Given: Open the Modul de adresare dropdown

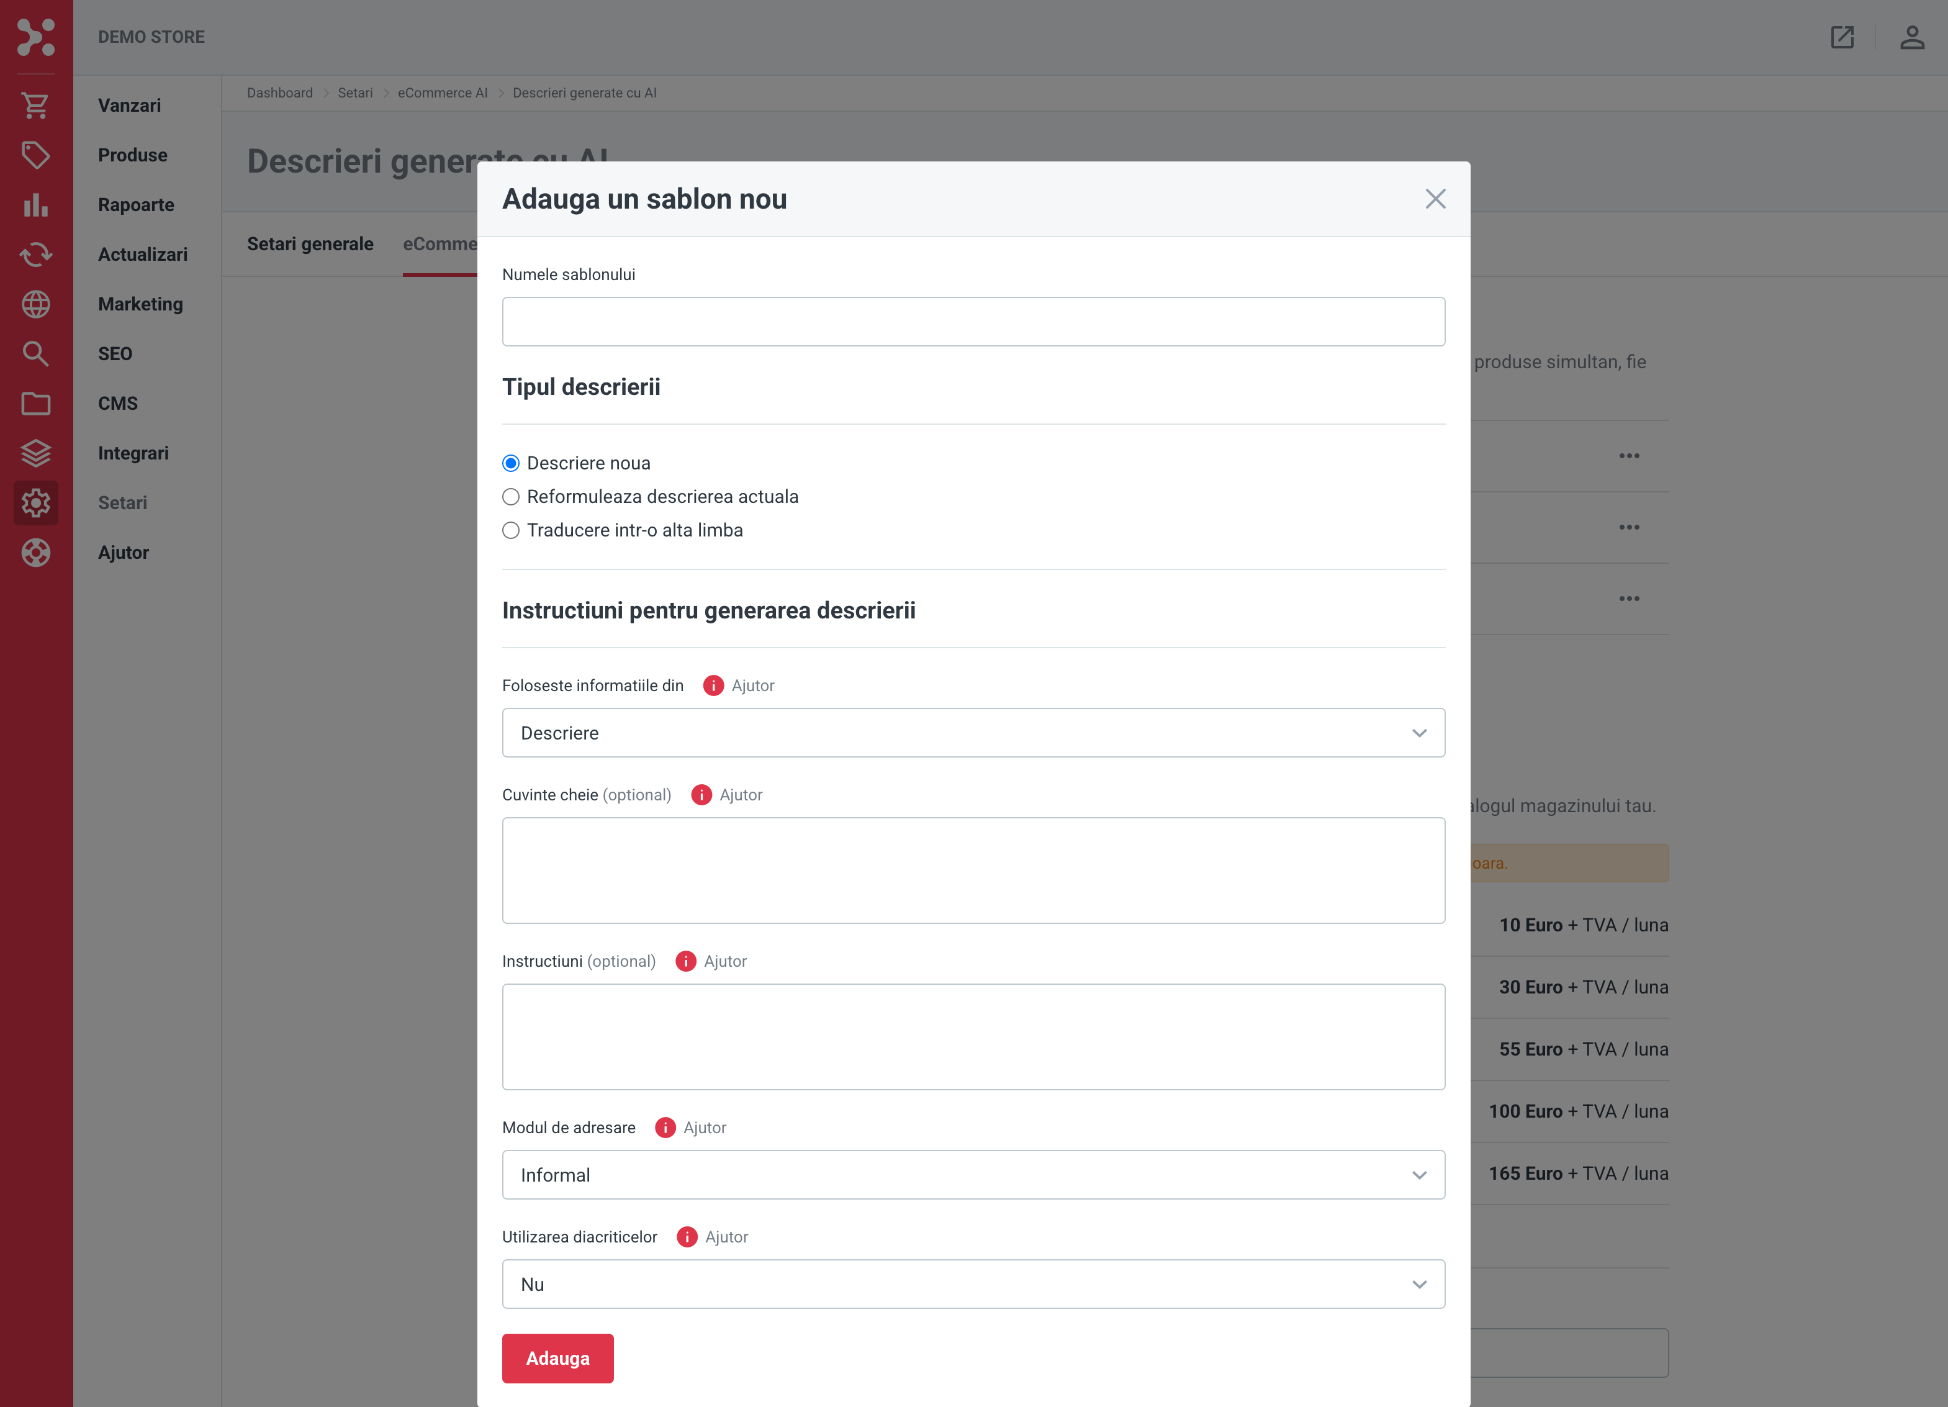Looking at the screenshot, I should click(973, 1175).
